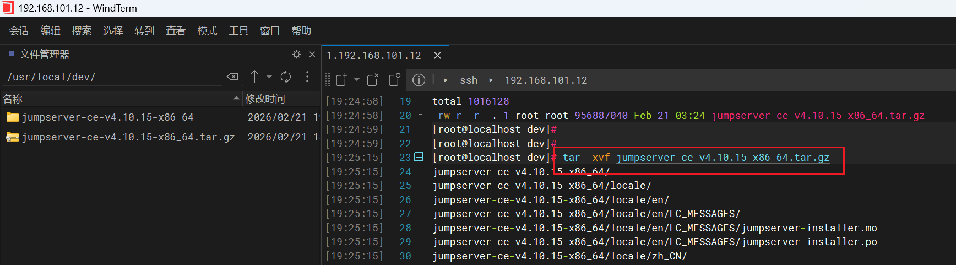Image resolution: width=956 pixels, height=265 pixels.
Task: Open the 选择 (Select) menu
Action: (x=113, y=31)
